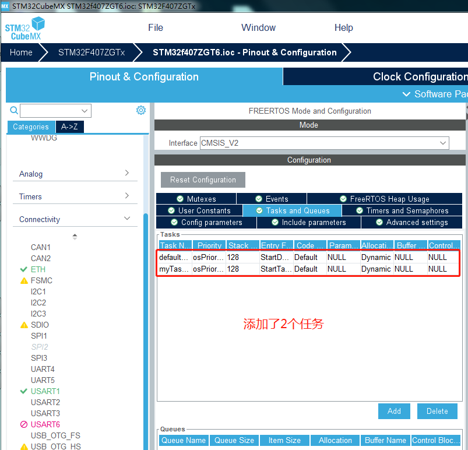The width and height of the screenshot is (468, 450).
Task: Click the FSMC yellow warning icon
Action: tap(24, 281)
